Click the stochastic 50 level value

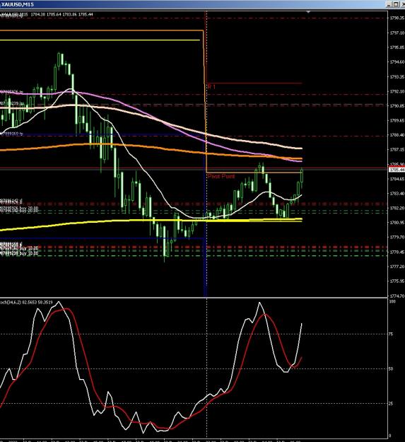pyautogui.click(x=391, y=368)
